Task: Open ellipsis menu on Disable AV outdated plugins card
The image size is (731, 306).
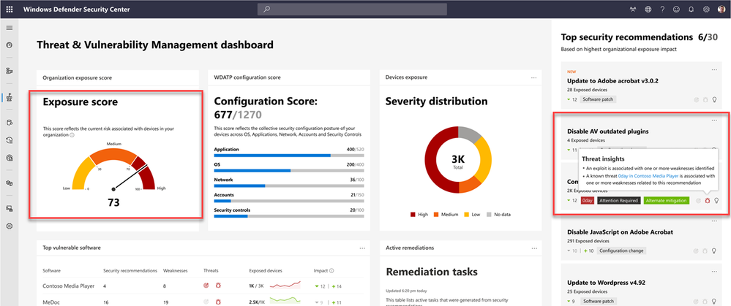Action: pos(714,121)
